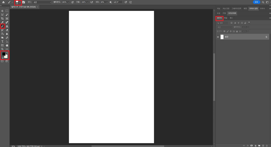Open the smoothing 10% dropdown
The height and width of the screenshot is (147, 271).
pos(107,2)
